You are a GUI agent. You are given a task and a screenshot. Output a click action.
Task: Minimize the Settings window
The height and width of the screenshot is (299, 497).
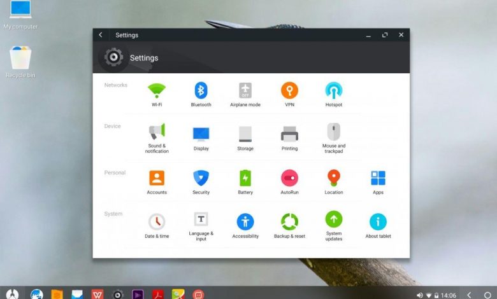tap(368, 36)
